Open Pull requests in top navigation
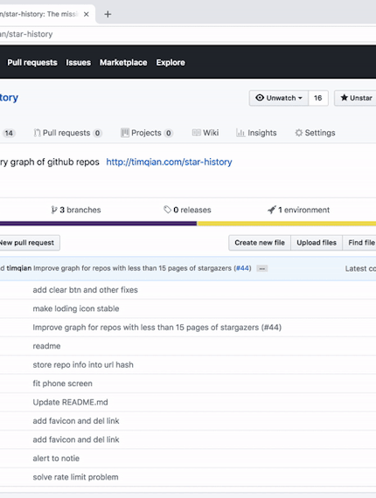 pyautogui.click(x=32, y=63)
